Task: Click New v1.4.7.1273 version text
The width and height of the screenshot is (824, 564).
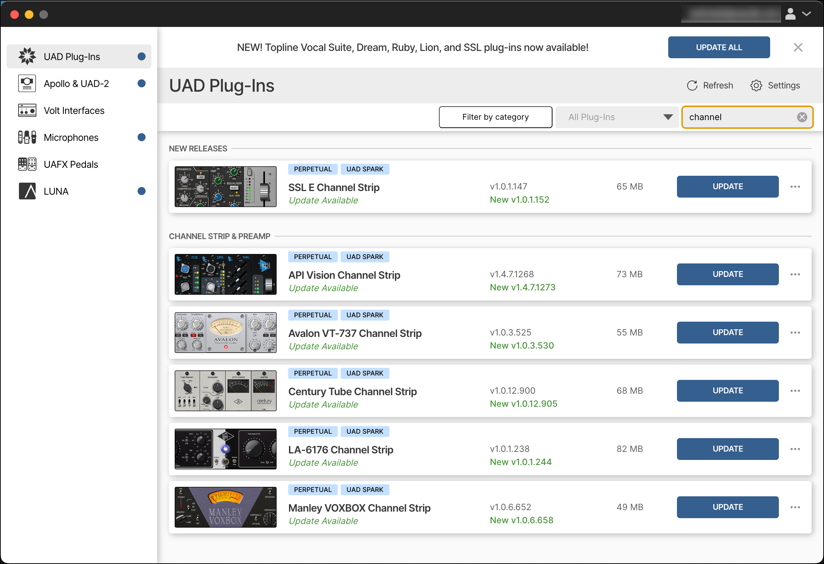Action: (523, 287)
